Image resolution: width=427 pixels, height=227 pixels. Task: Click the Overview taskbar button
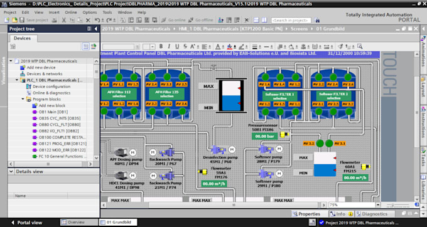tap(79, 223)
